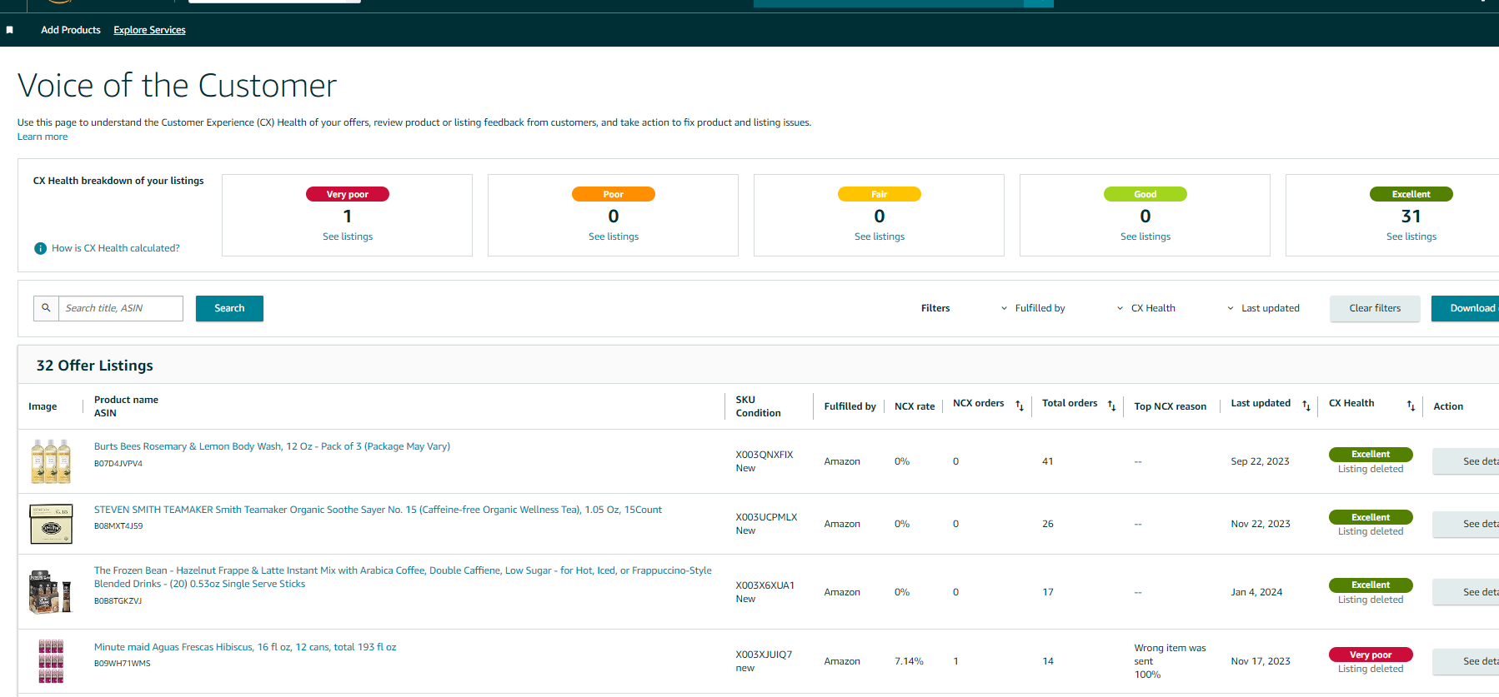
Task: Open the Smith Teamaker tea box thumbnail
Action: [51, 524]
